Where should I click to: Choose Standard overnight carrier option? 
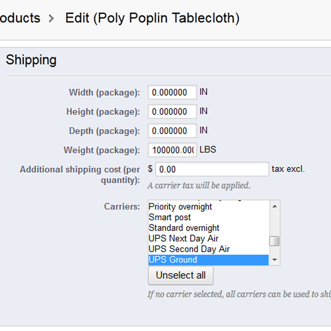184,228
